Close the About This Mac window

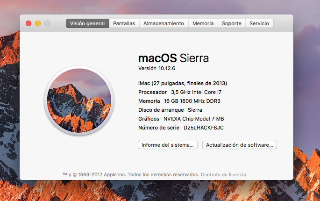(x=28, y=23)
